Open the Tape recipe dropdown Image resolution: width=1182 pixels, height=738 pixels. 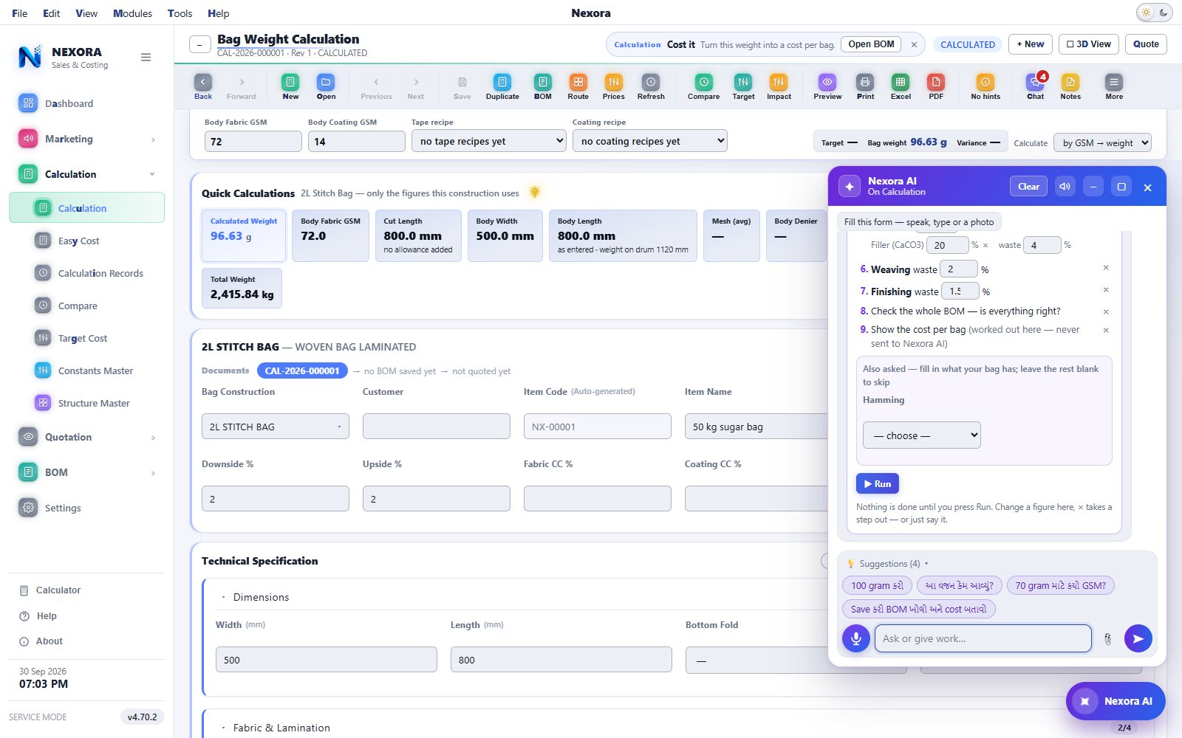(489, 141)
